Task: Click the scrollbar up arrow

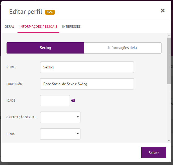Action: click(x=169, y=36)
